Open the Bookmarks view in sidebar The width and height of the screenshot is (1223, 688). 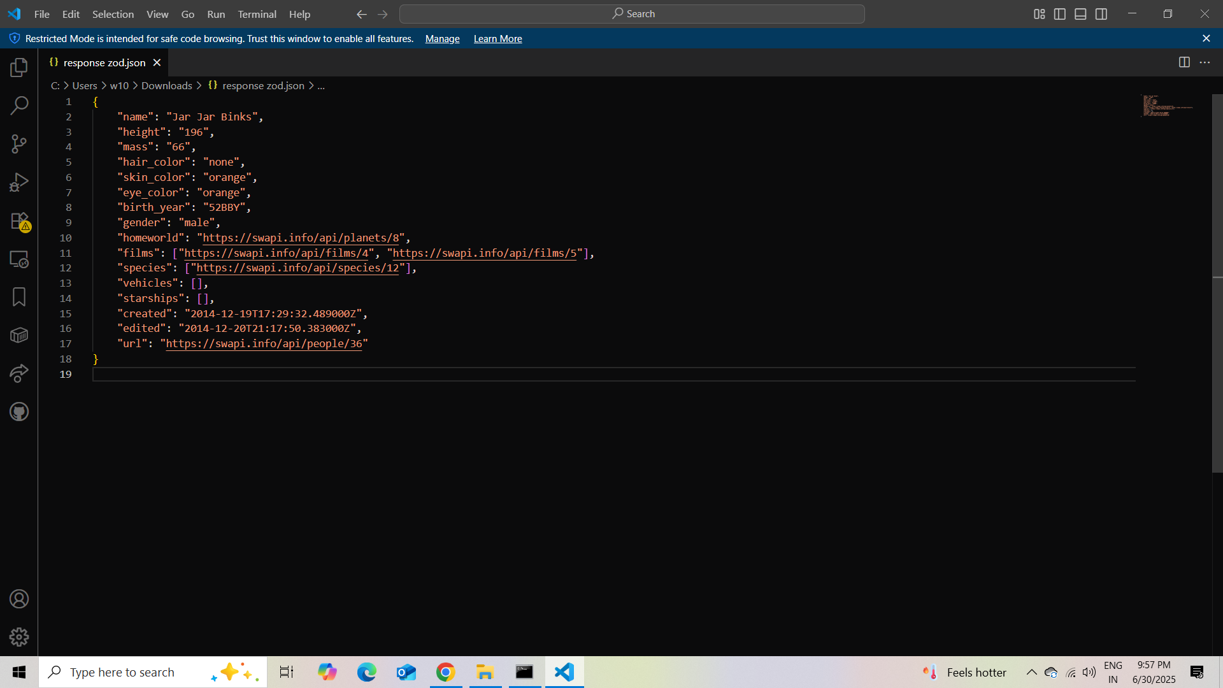point(19,297)
